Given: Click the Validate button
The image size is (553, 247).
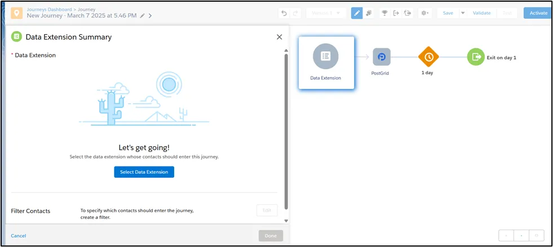Looking at the screenshot, I should pyautogui.click(x=482, y=13).
